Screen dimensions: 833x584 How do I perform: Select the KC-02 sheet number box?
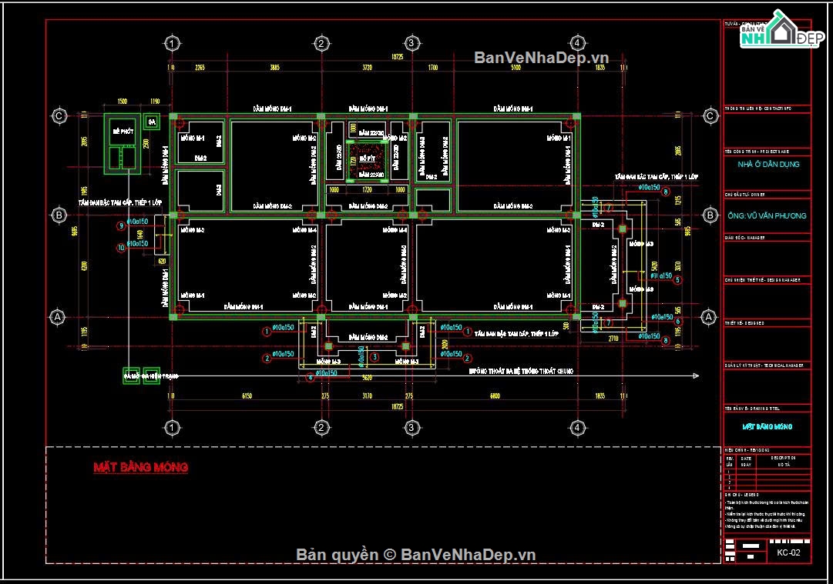click(788, 552)
